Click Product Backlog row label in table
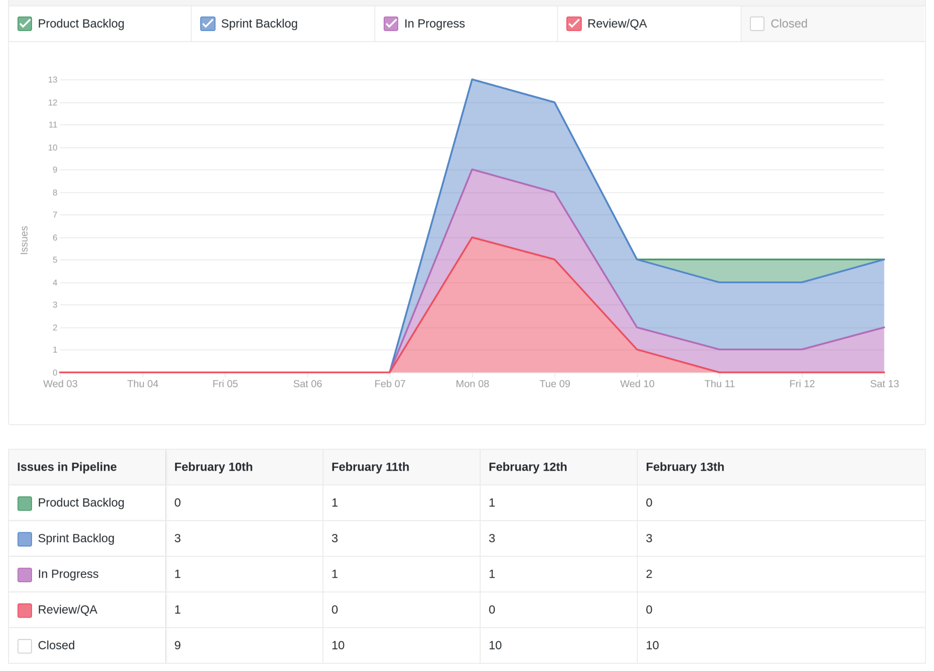The image size is (934, 671). (x=81, y=502)
